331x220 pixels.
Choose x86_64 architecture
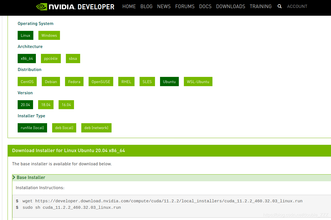tap(27, 59)
